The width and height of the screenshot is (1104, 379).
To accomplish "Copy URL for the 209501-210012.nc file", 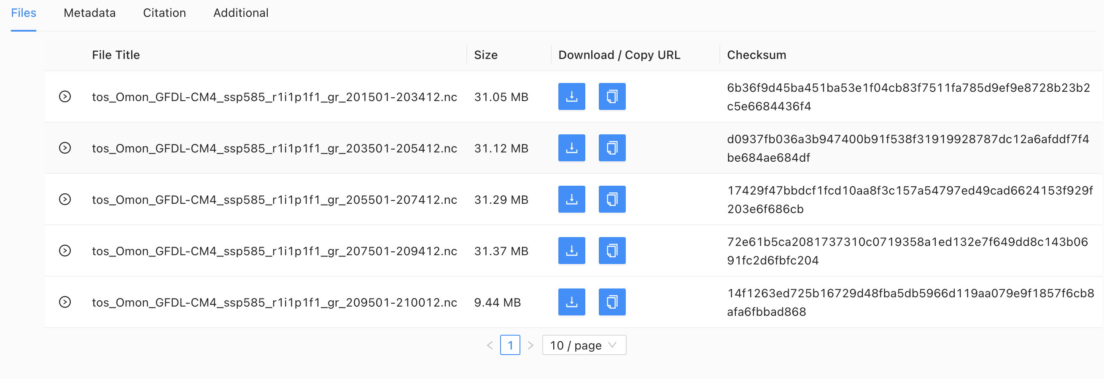I will pyautogui.click(x=611, y=302).
